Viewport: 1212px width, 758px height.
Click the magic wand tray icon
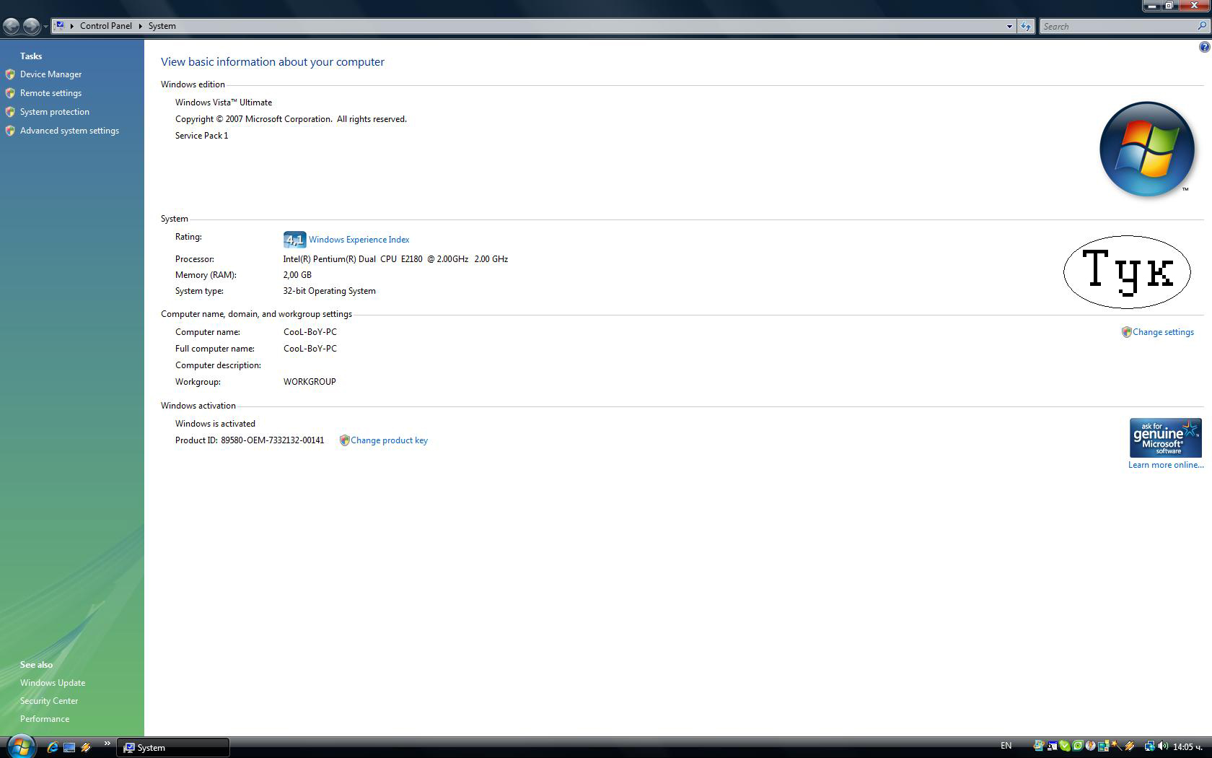pyautogui.click(x=1117, y=746)
